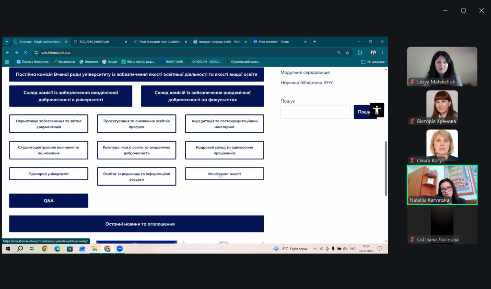Image resolution: width=491 pixels, height=289 pixels.
Task: Click the zoom magnifier icon in address bar
Action: tap(339, 52)
